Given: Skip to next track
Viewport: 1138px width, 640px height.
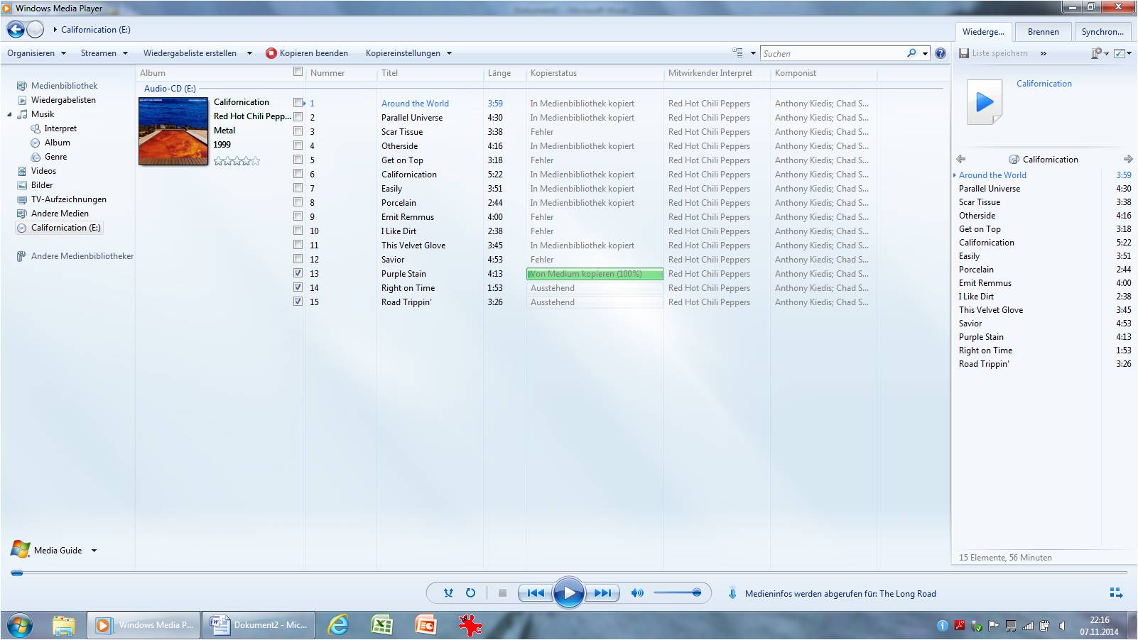Looking at the screenshot, I should tap(602, 593).
